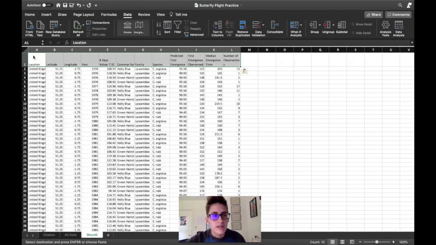Open the Review tab
436x245 pixels.
[144, 15]
